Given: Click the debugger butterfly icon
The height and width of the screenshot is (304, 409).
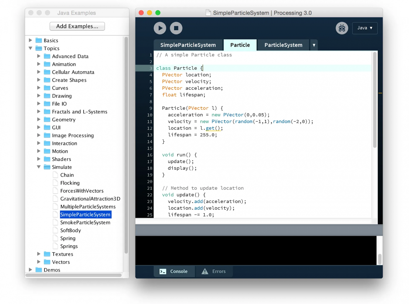Looking at the screenshot, I should coord(342,28).
